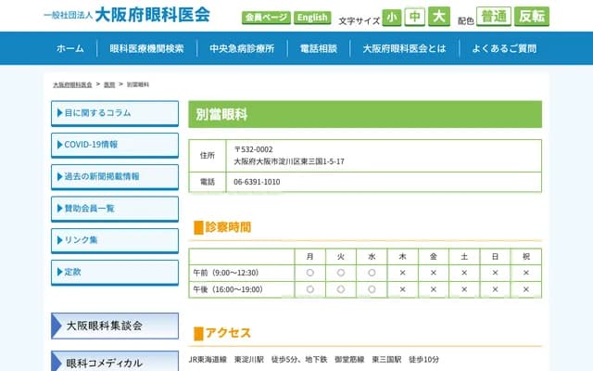Image resolution: width=593 pixels, height=371 pixels.
Task: Open よくあるご質問 navigation item
Action: coord(503,48)
